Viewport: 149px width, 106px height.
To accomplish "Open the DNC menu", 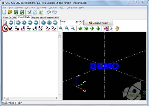I will point(62,8).
